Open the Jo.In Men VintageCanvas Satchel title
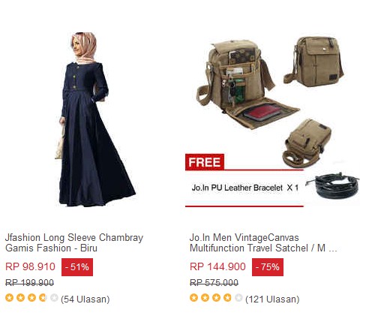Viewport: 390px width, 331px height. pyautogui.click(x=263, y=242)
